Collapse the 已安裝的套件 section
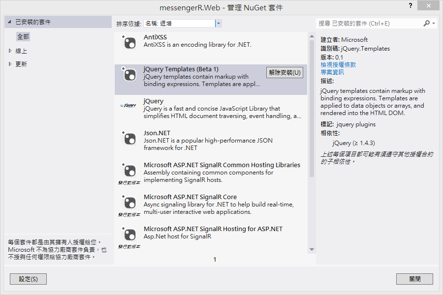 [9, 22]
